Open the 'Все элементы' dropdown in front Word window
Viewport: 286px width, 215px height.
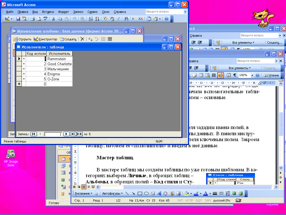tap(239, 68)
